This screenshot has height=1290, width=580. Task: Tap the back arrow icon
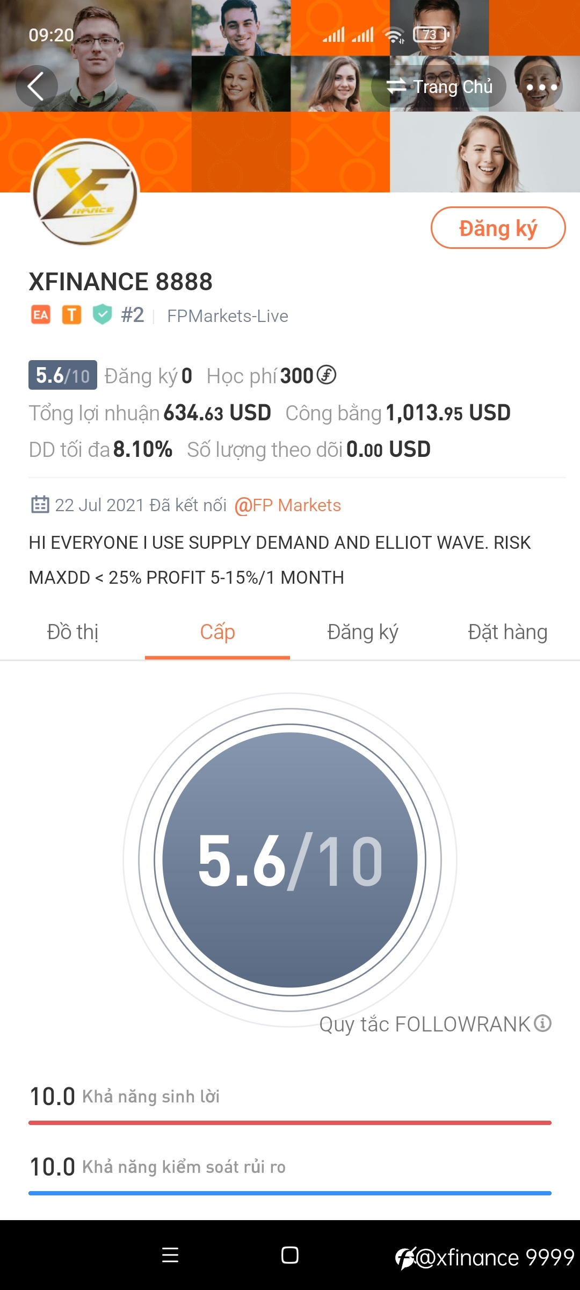(37, 87)
